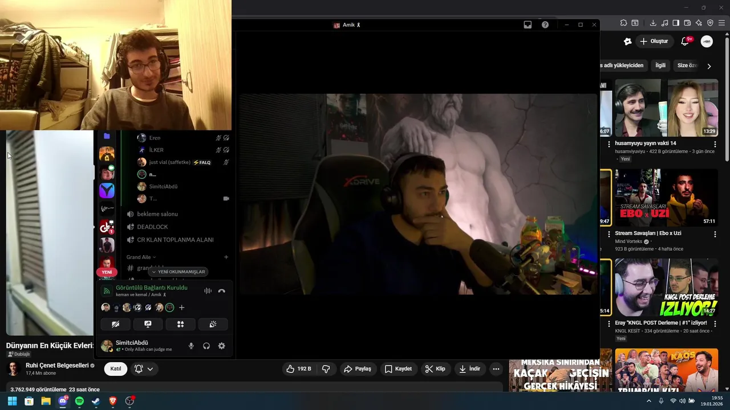730x410 pixels.
Task: Open Ruhi Çenet Belgeselleri channel name
Action: 57,366
